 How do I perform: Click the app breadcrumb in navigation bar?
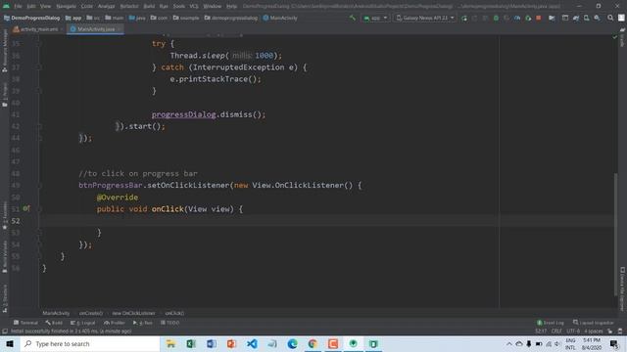point(73,18)
